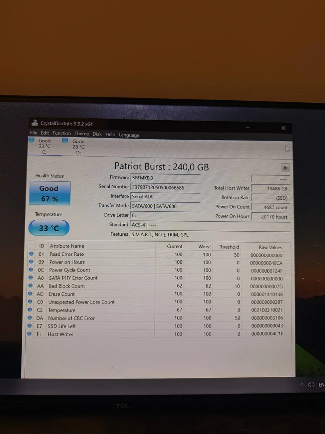Open the Disk menu
This screenshot has width=325, height=434.
tap(97, 134)
